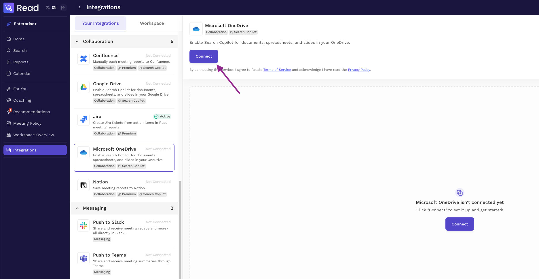Select the Notion integration title
539x279 pixels.
(100, 182)
